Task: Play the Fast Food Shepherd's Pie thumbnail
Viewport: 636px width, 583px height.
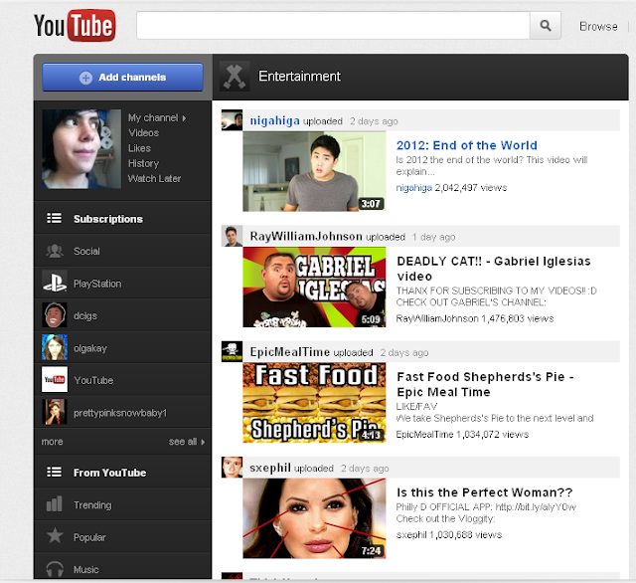Action: tap(314, 403)
